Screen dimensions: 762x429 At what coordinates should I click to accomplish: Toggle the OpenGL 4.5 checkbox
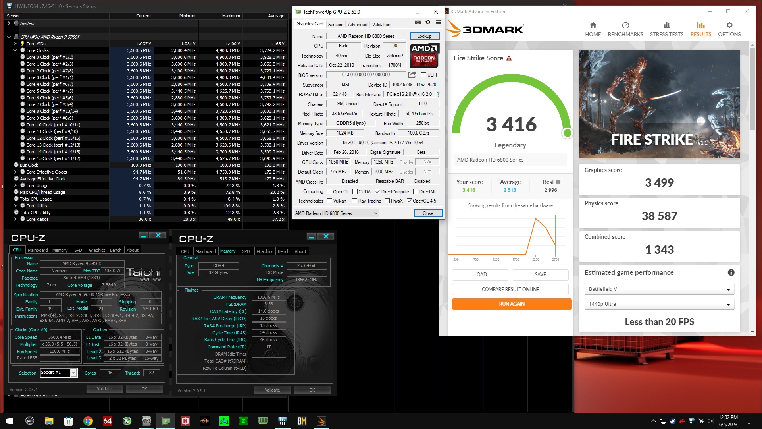coord(409,201)
